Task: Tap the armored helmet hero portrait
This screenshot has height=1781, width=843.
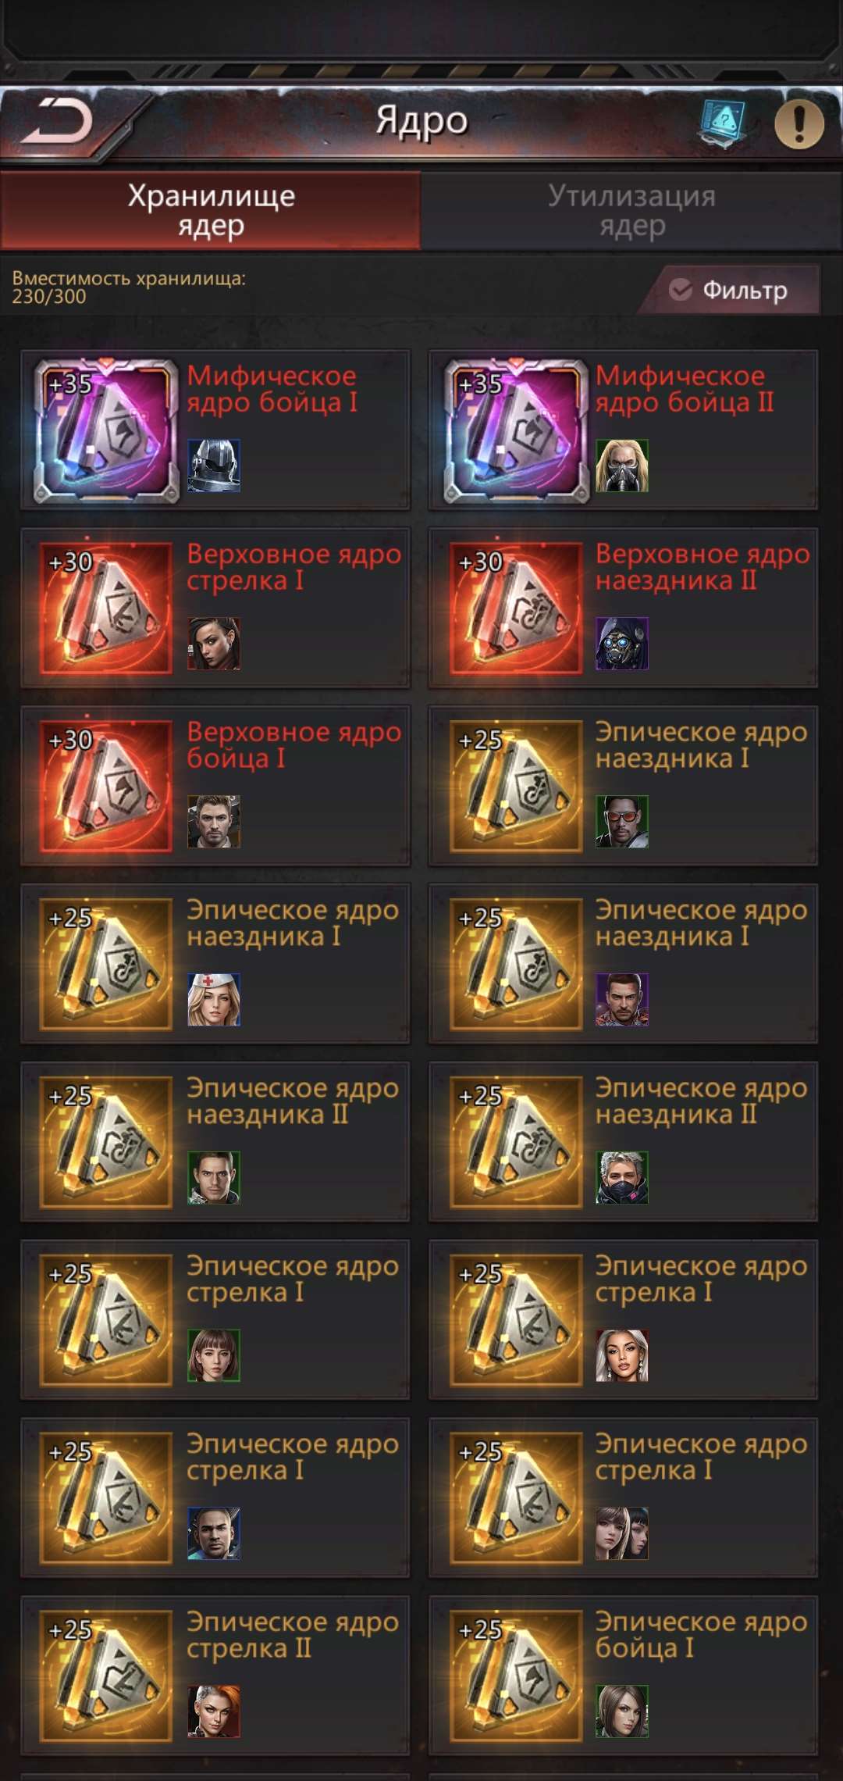Action: click(214, 466)
